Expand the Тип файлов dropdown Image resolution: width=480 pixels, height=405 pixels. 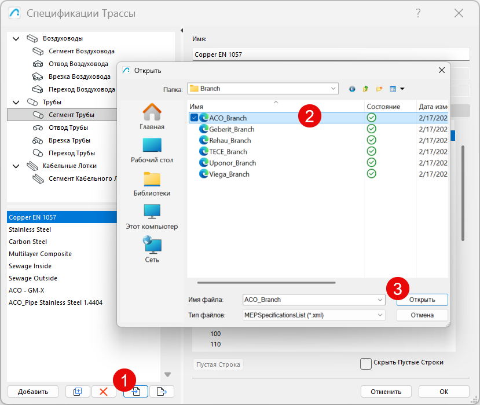pyautogui.click(x=380, y=315)
